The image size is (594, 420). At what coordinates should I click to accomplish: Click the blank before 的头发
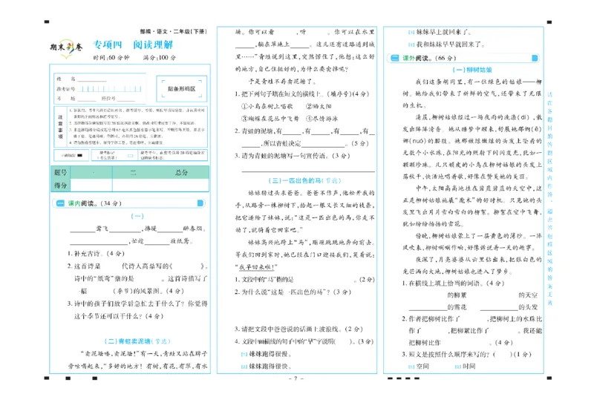[499, 307]
